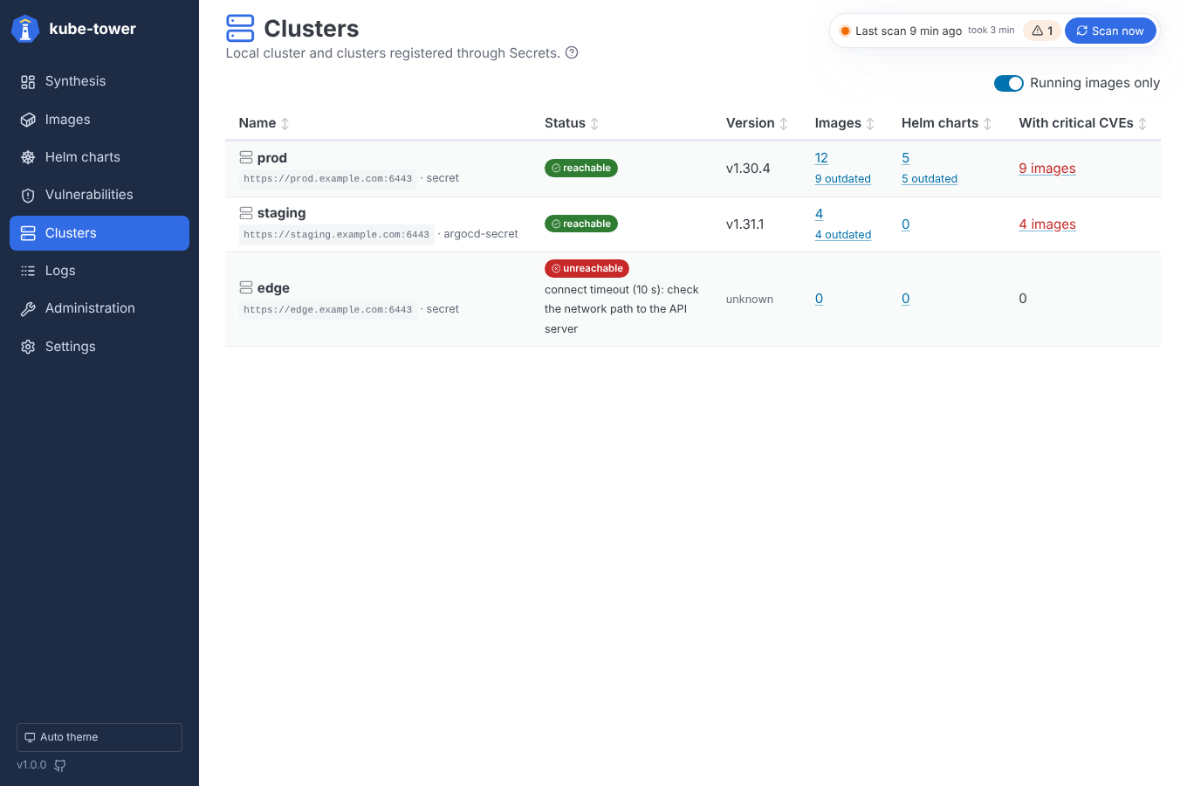The height and width of the screenshot is (786, 1187).
Task: Click the server icon next to prod
Action: click(246, 157)
